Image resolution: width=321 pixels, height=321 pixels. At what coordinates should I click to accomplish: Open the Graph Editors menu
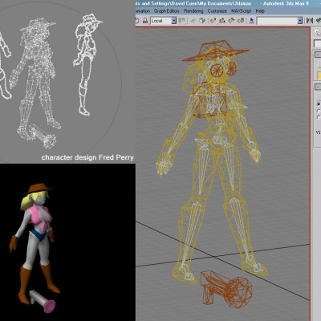[x=166, y=11]
